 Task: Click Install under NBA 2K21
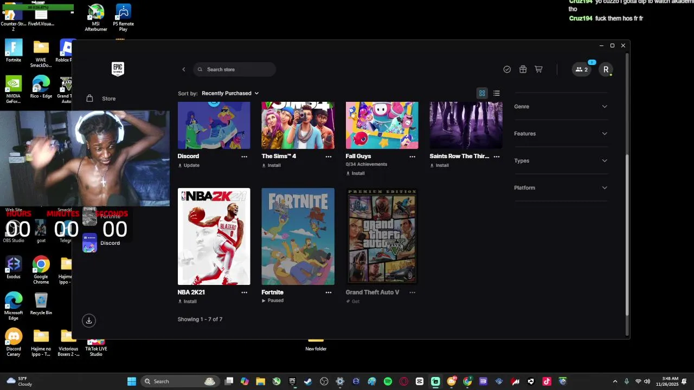pos(187,301)
